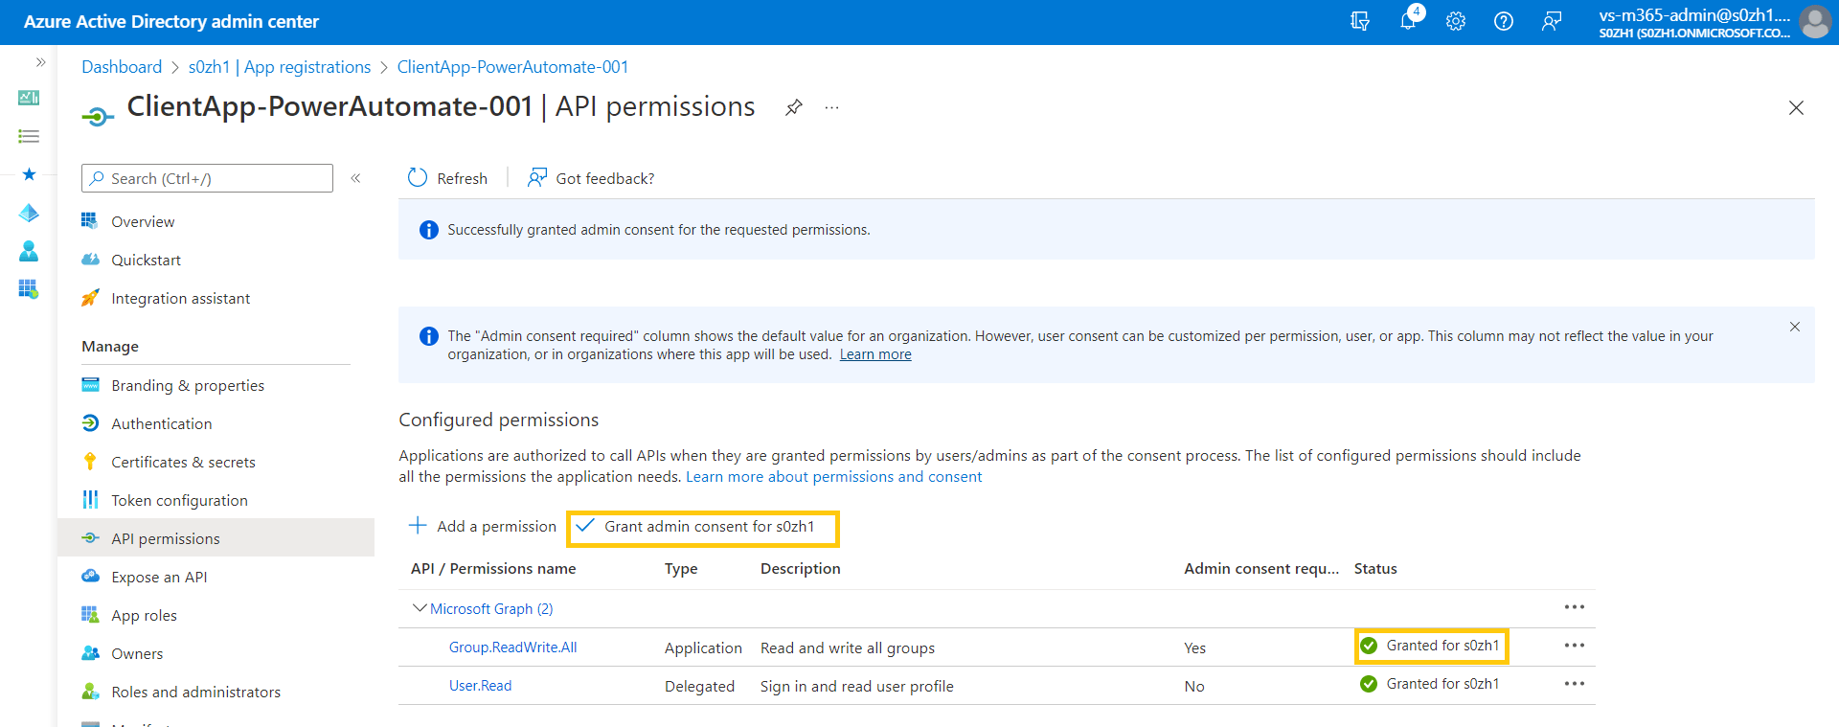Select API permissions in sidebar
Image resolution: width=1839 pixels, height=727 pixels.
point(216,537)
